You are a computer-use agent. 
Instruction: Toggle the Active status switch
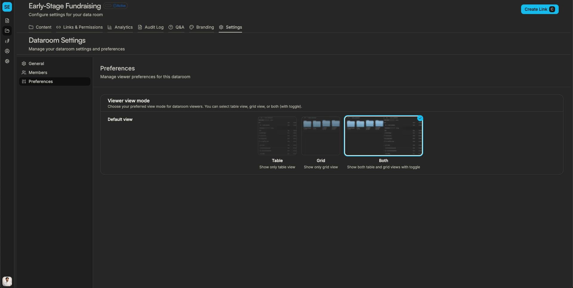coord(109,5)
